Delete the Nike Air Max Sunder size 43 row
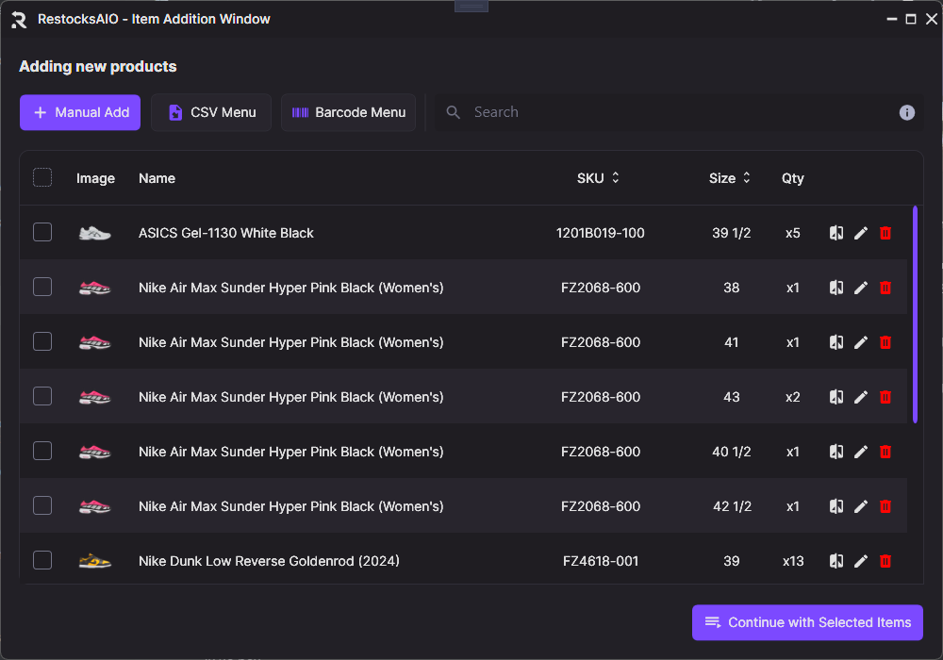Image resolution: width=943 pixels, height=660 pixels. tap(885, 397)
